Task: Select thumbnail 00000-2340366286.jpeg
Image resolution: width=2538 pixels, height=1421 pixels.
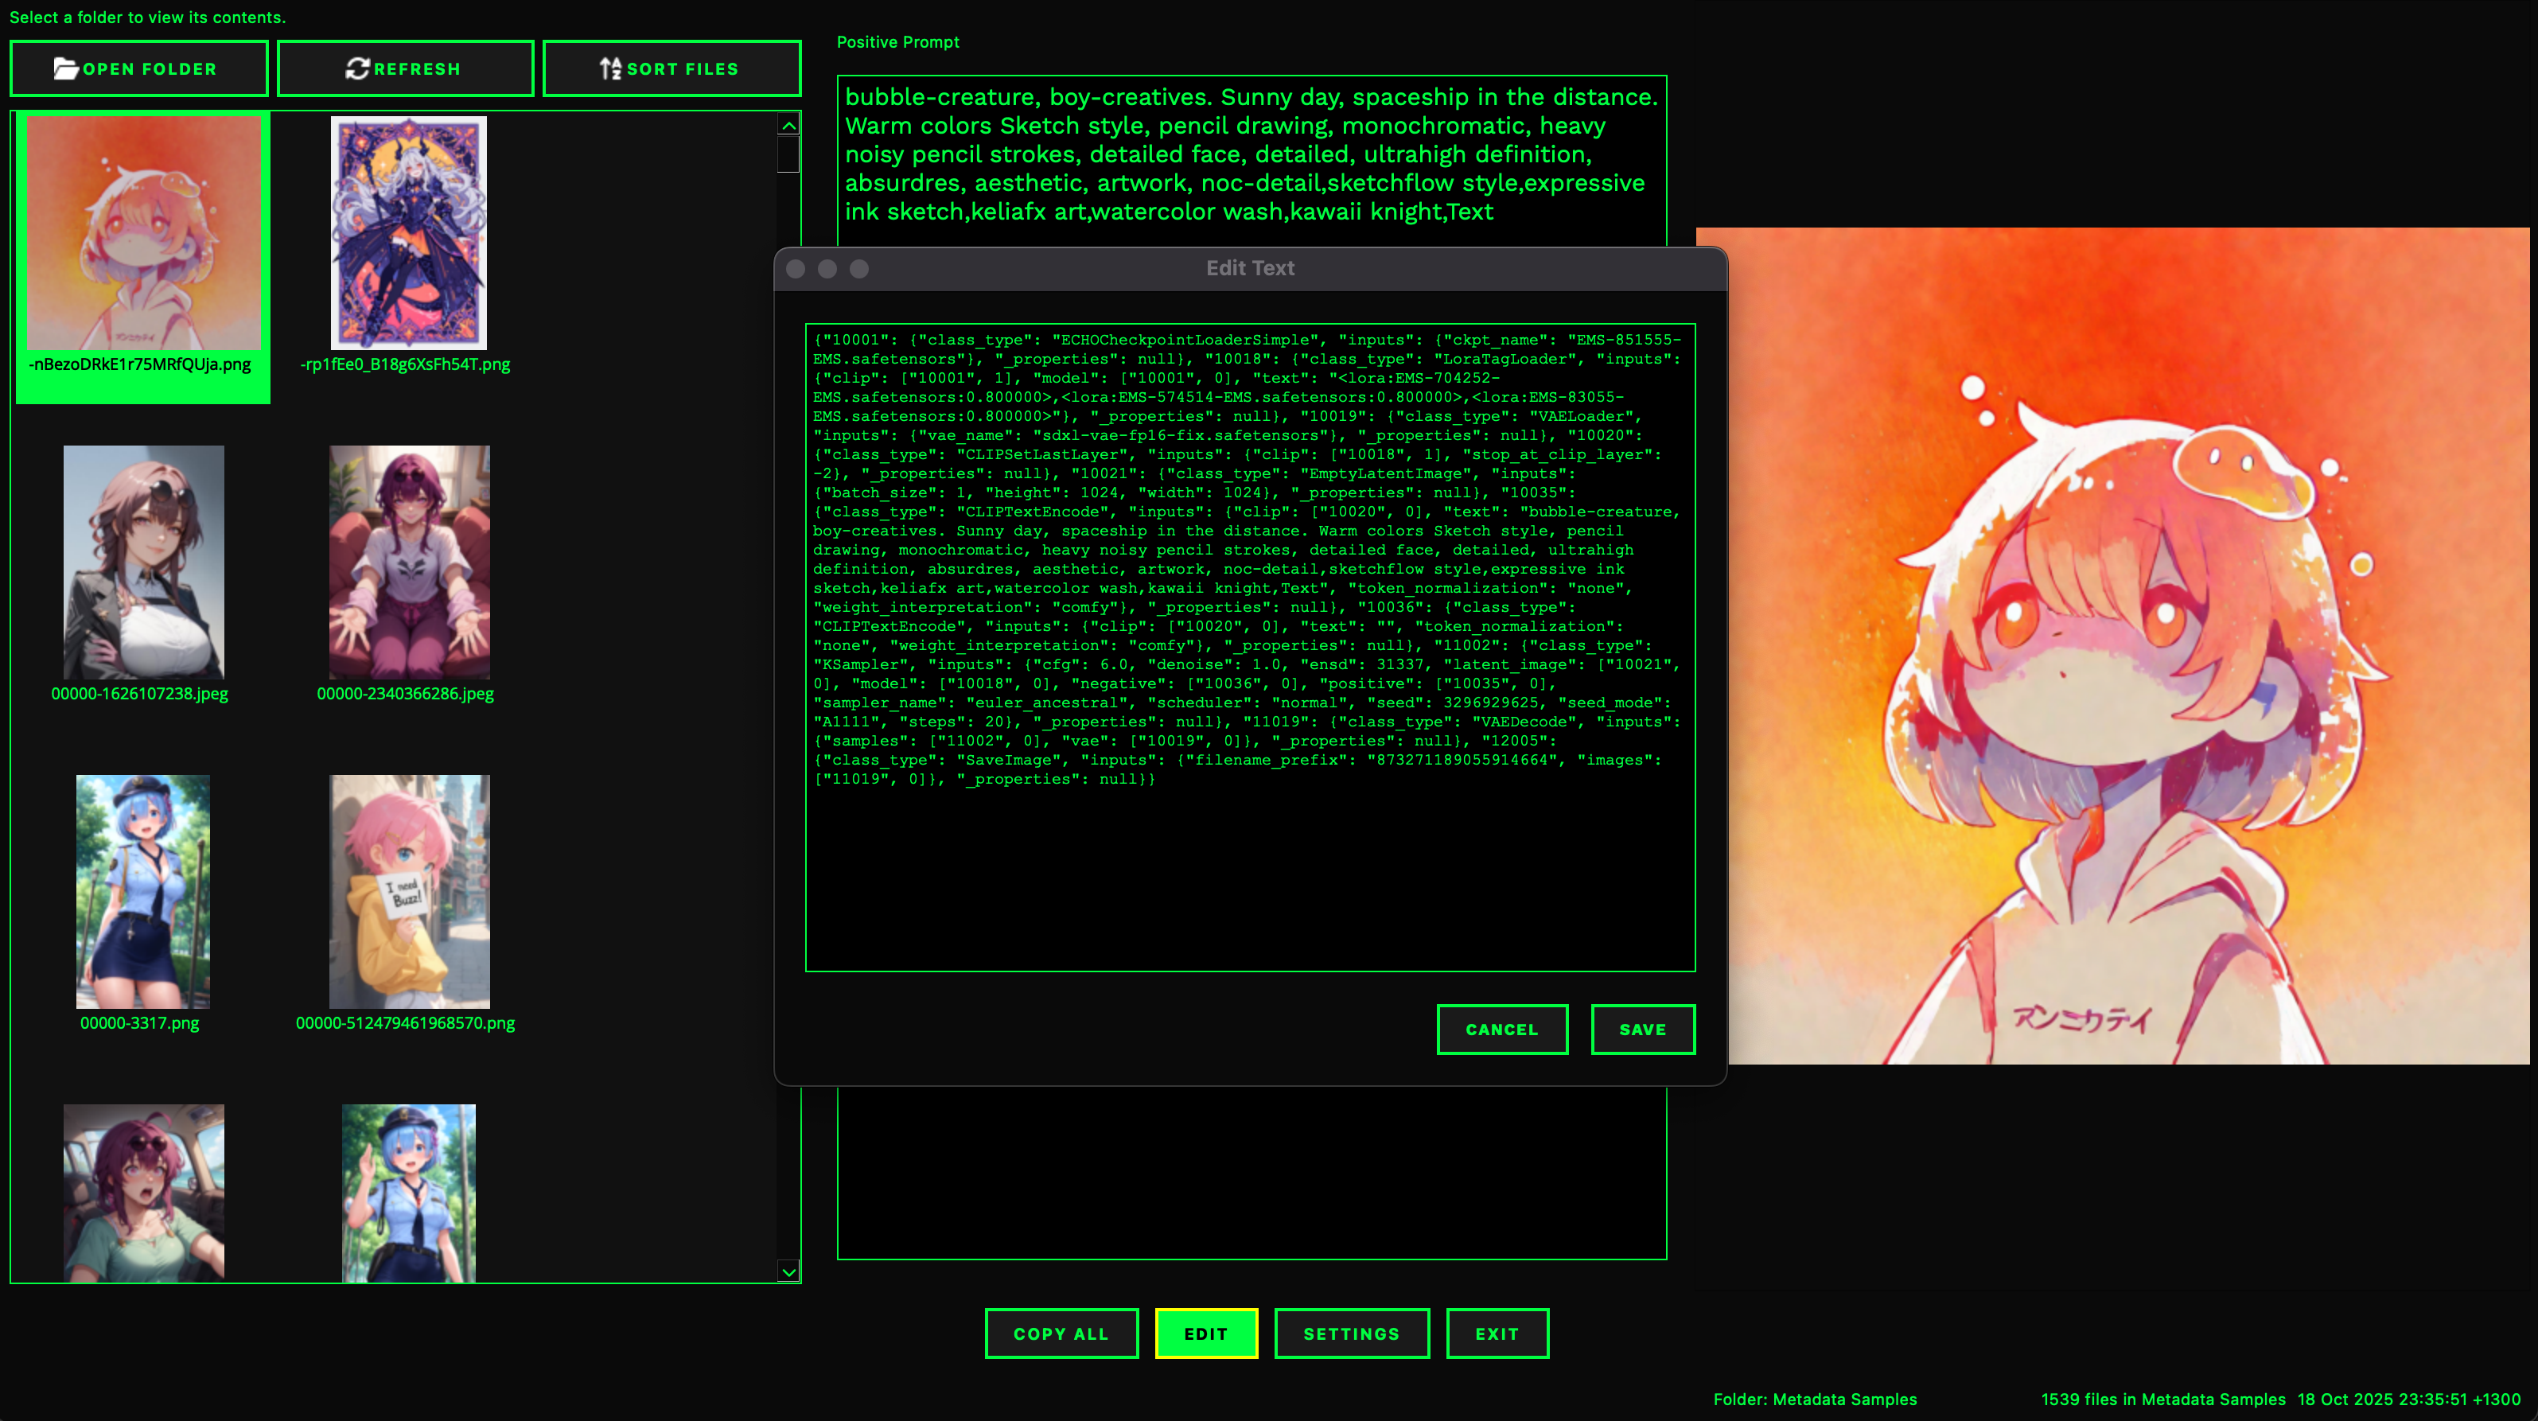Action: click(x=409, y=562)
